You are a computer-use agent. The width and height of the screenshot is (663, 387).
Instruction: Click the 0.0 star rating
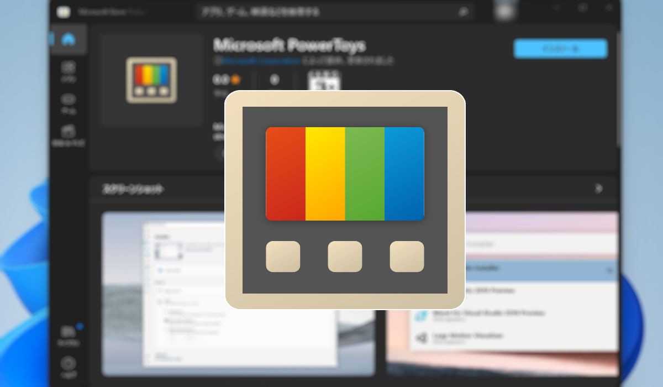click(x=227, y=80)
